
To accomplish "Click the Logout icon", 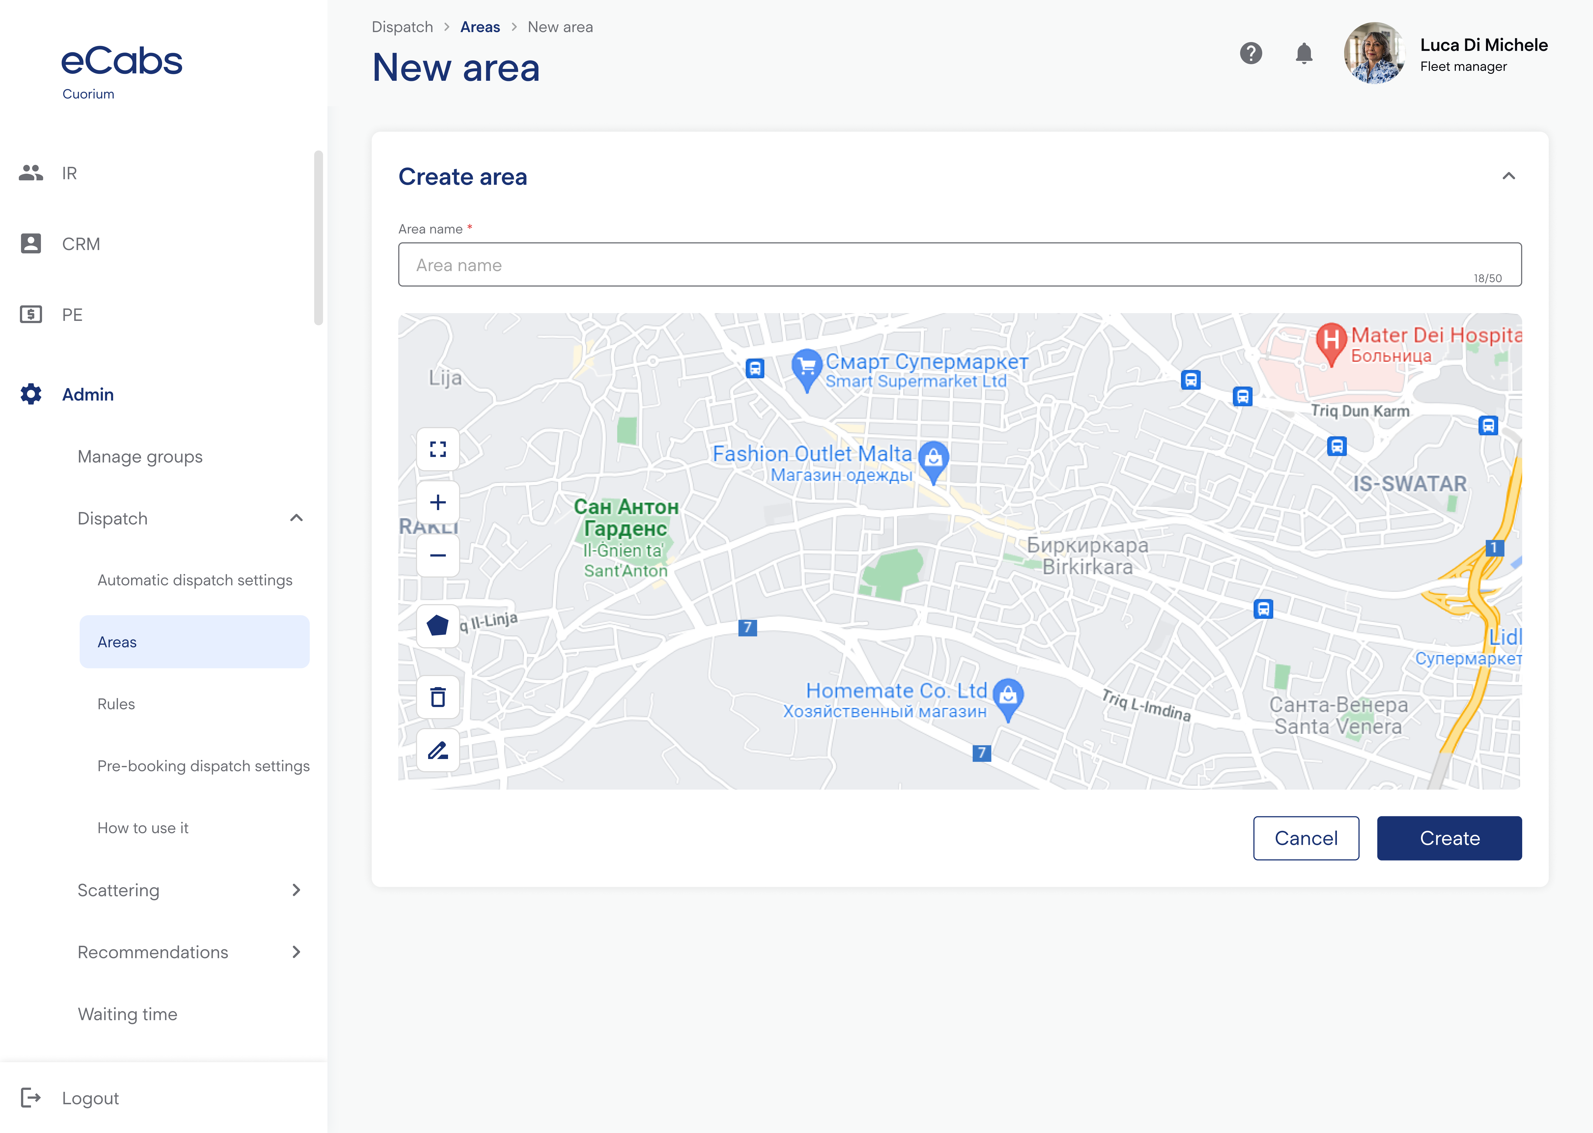I will pos(31,1097).
